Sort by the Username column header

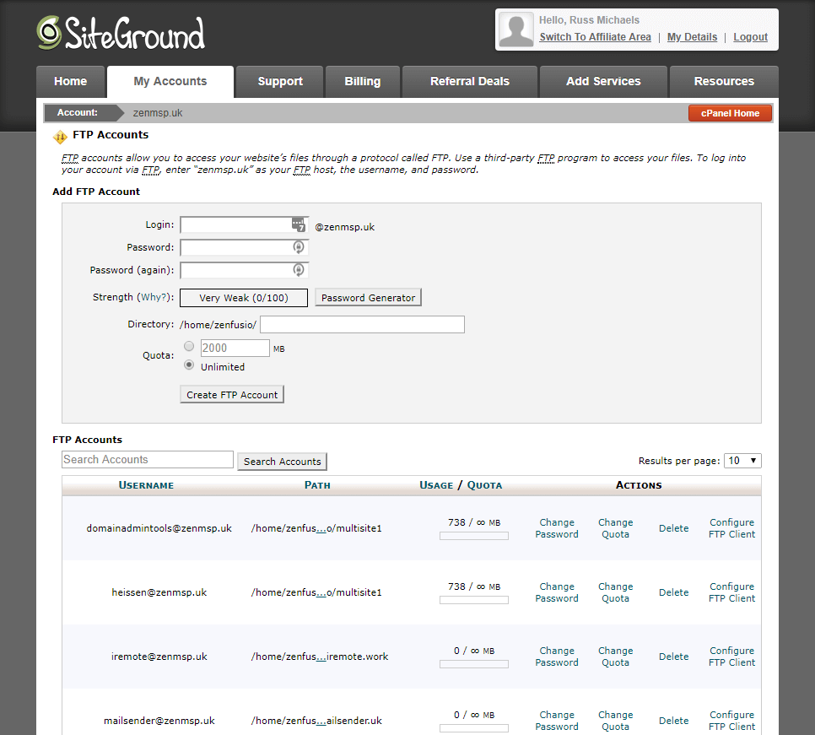coord(146,485)
